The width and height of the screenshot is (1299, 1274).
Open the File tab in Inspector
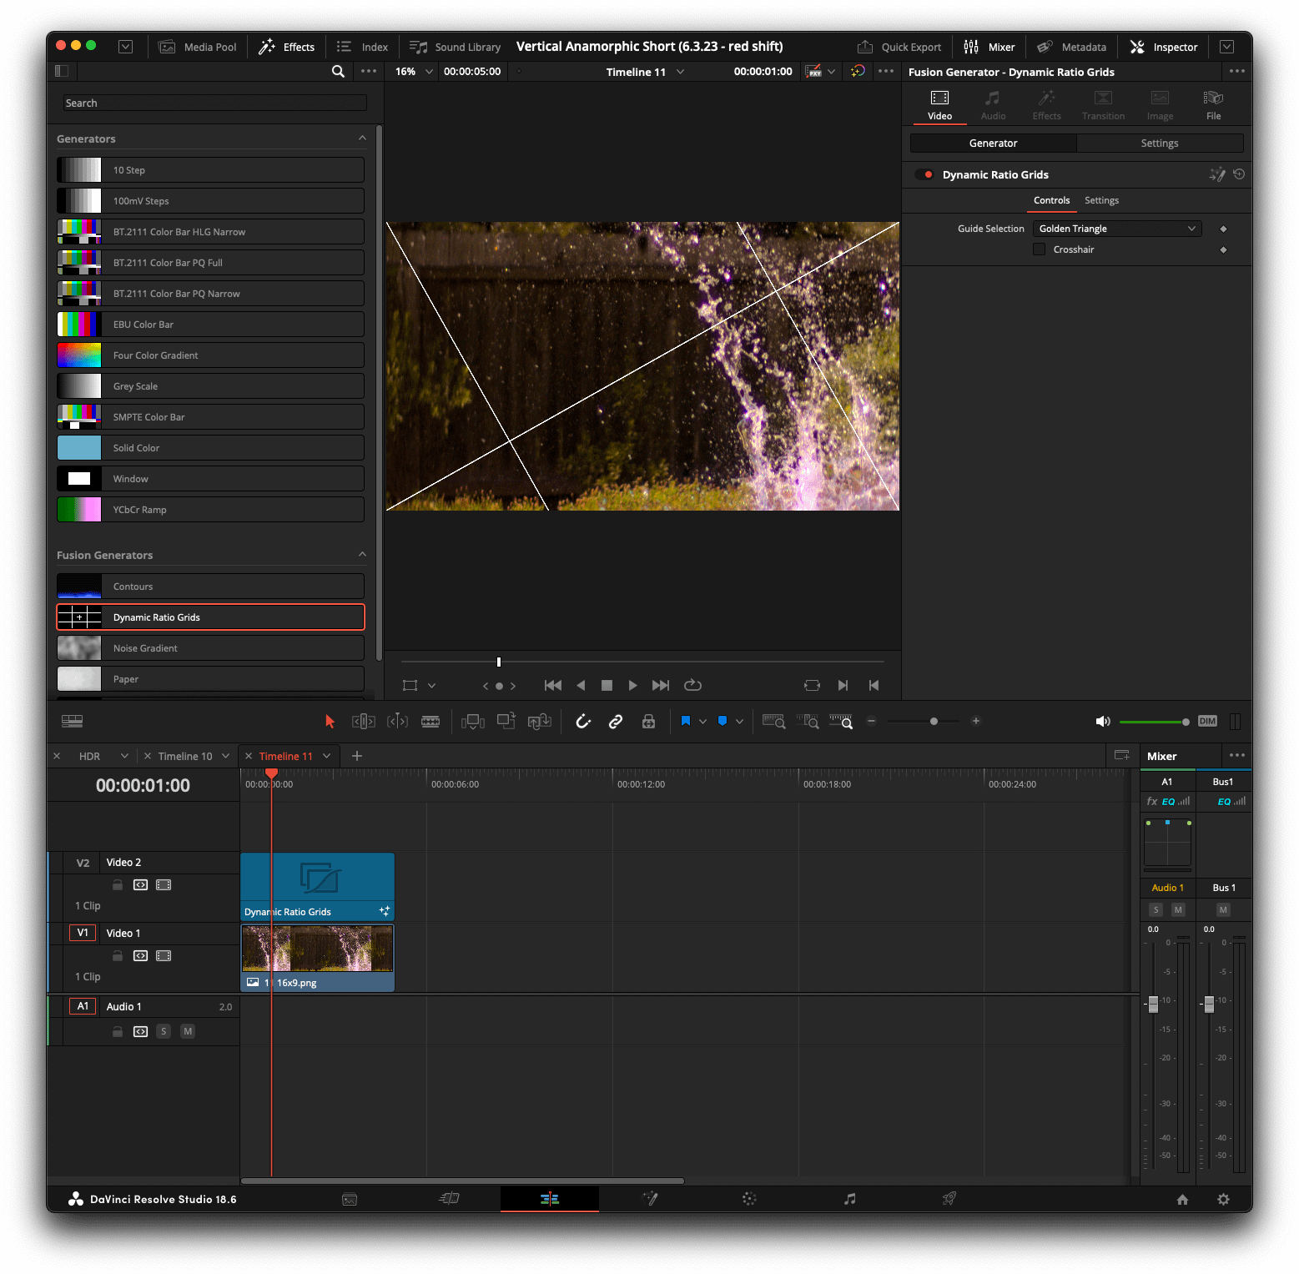(x=1213, y=105)
